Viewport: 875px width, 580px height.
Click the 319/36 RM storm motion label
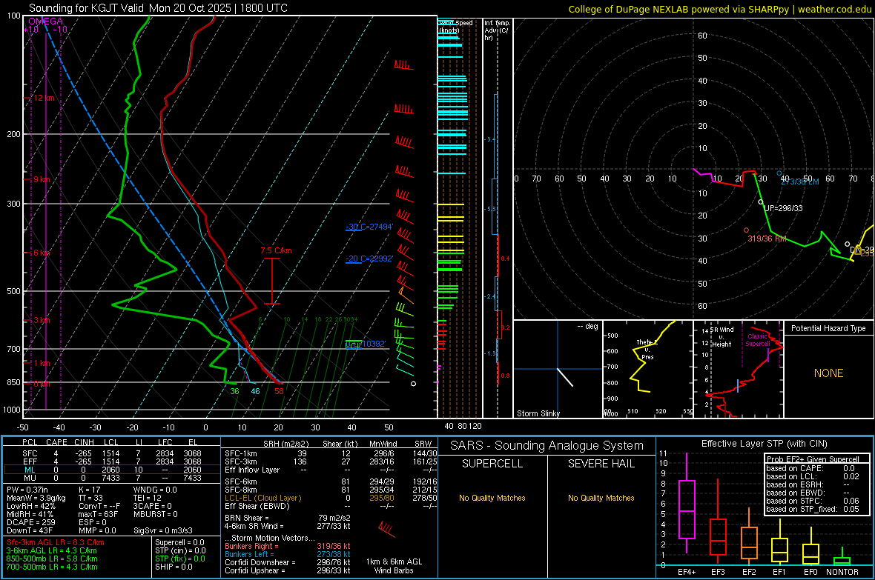tap(767, 239)
